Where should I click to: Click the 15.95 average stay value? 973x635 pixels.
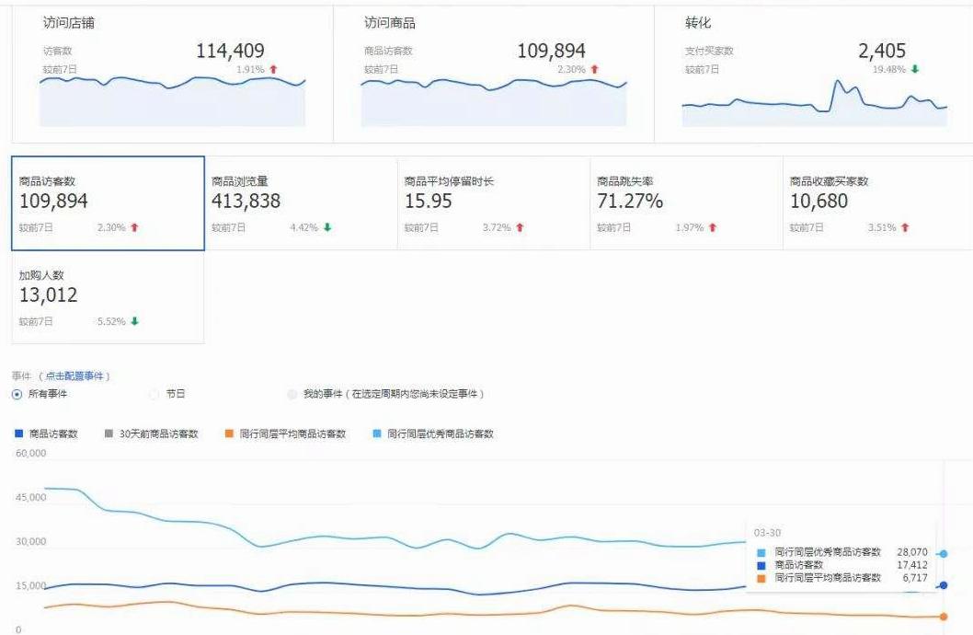coord(429,202)
